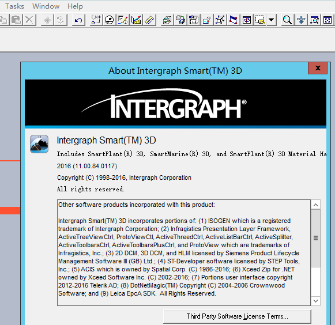Click the boxed cube Fit icon
Screen dimensions: 335x325
220,20
